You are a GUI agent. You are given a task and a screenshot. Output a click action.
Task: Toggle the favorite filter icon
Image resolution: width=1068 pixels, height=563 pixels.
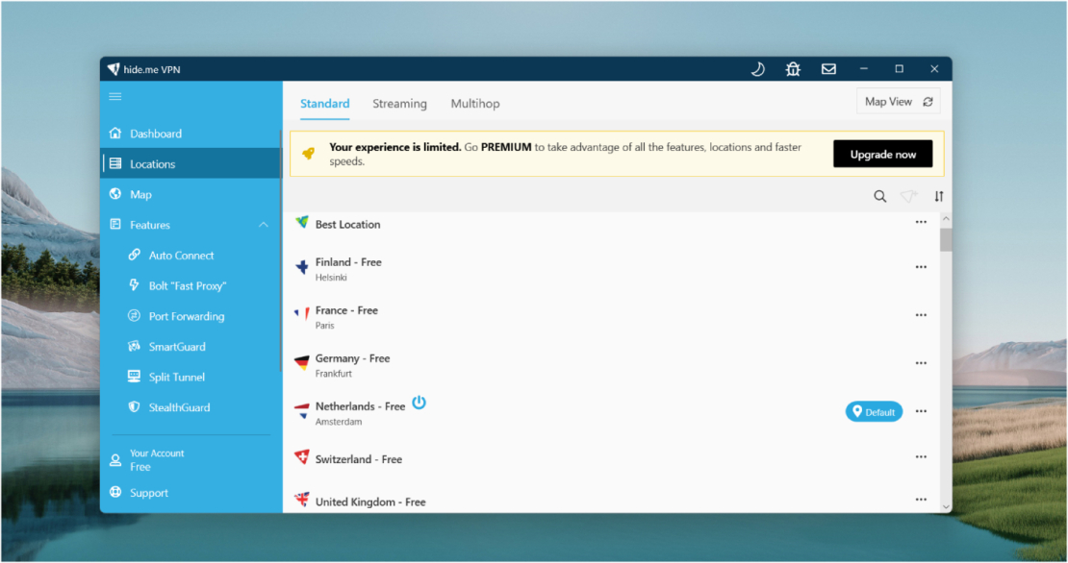(x=908, y=196)
